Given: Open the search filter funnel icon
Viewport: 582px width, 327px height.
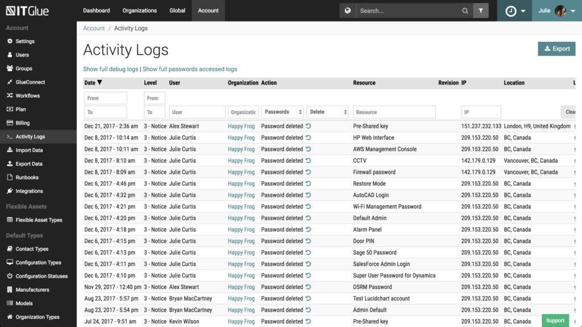Looking at the screenshot, I should pos(480,10).
